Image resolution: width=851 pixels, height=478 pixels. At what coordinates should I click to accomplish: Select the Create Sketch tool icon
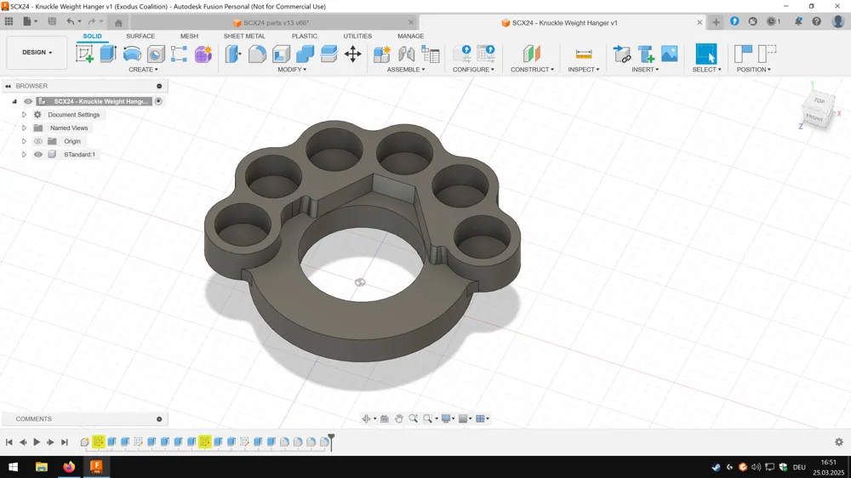tap(84, 54)
